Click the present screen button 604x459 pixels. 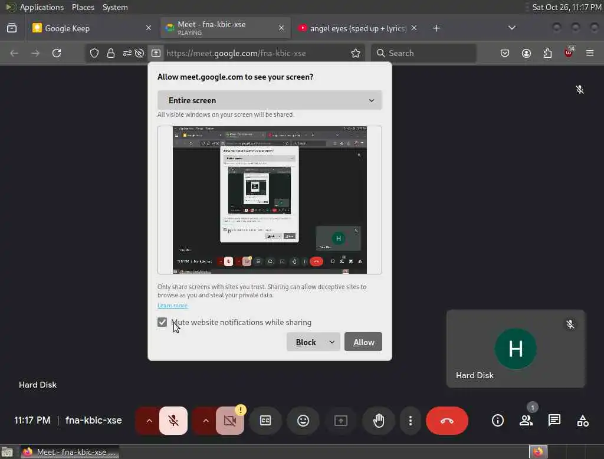click(341, 421)
